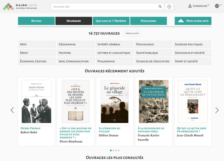Click « Est-il des moyens de rendre les Juifs » link
This screenshot has width=224, height=161.
[x=76, y=133]
